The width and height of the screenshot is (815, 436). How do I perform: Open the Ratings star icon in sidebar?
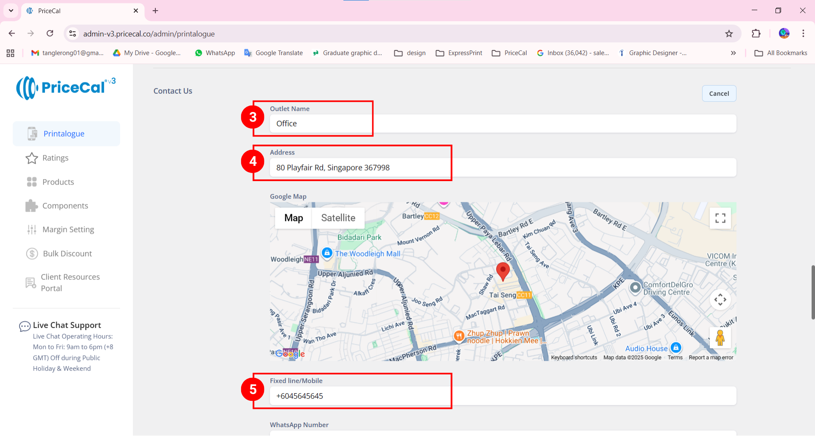32,158
